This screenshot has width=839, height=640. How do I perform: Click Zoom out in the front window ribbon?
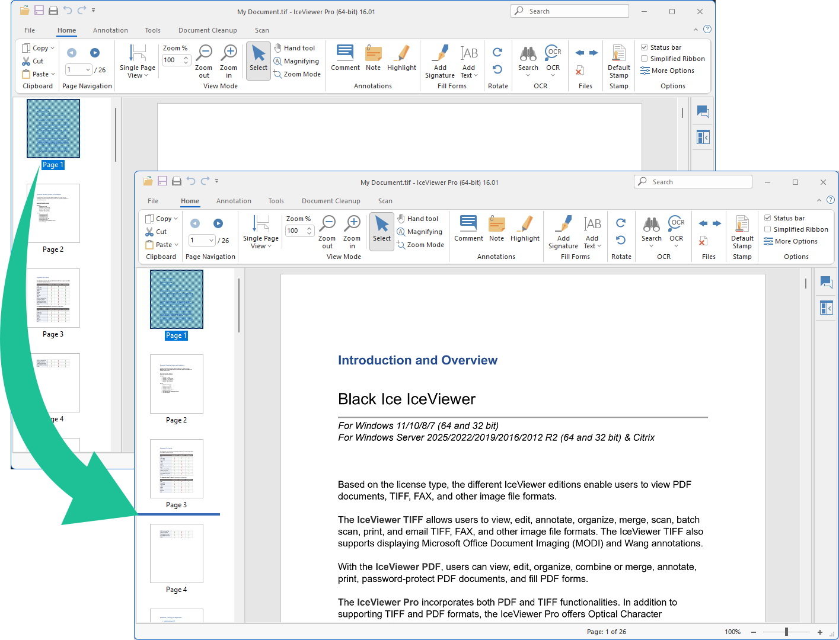pyautogui.click(x=327, y=232)
